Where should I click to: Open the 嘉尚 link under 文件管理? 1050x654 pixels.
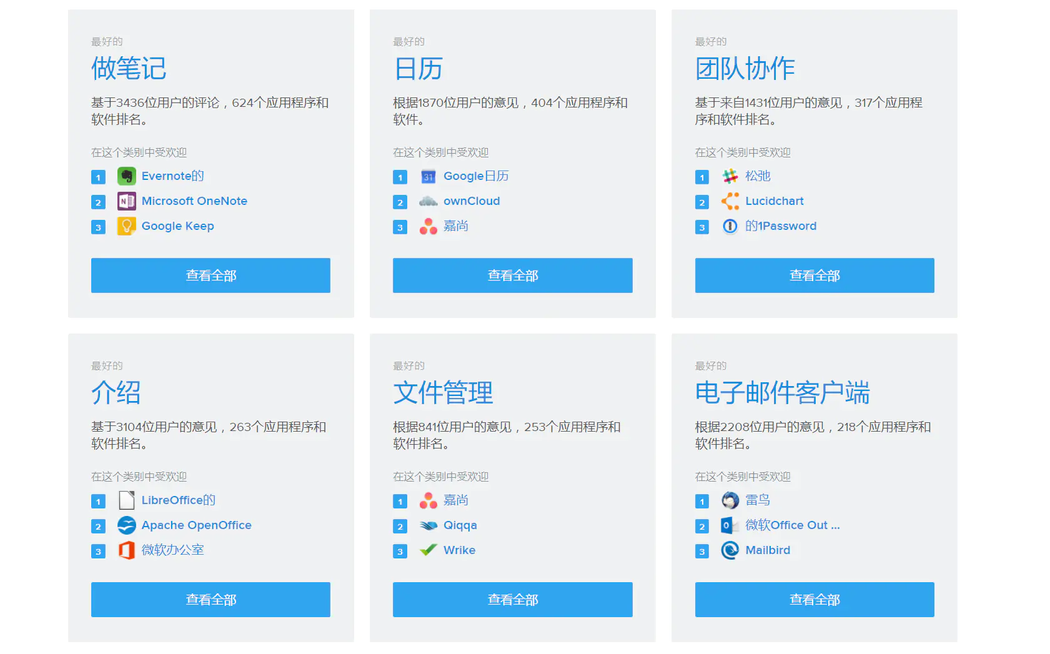click(456, 500)
